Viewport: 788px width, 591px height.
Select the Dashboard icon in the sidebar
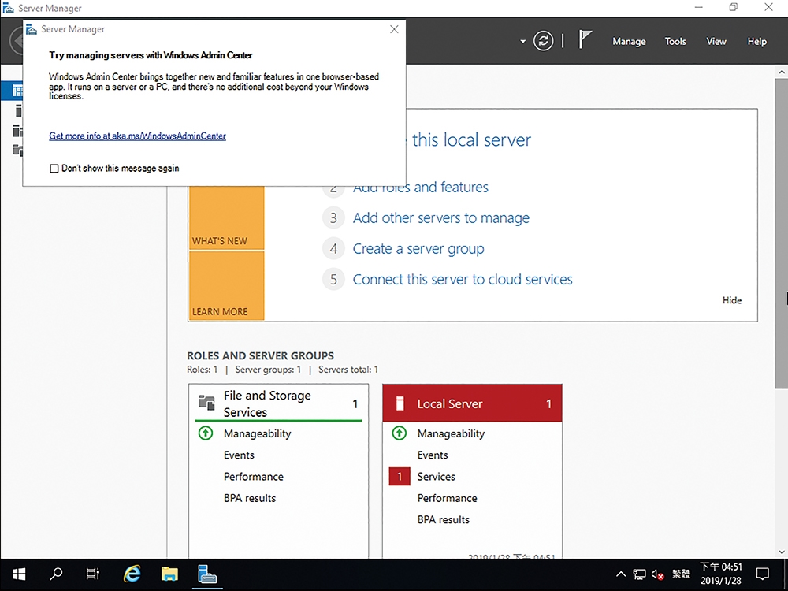click(x=17, y=91)
